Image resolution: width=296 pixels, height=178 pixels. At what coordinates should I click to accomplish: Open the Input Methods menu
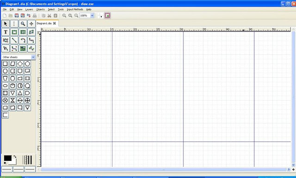(75, 9)
